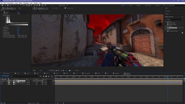Collapse the 3D Channel category in Effects & Presets
The width and height of the screenshot is (185, 104).
165,21
